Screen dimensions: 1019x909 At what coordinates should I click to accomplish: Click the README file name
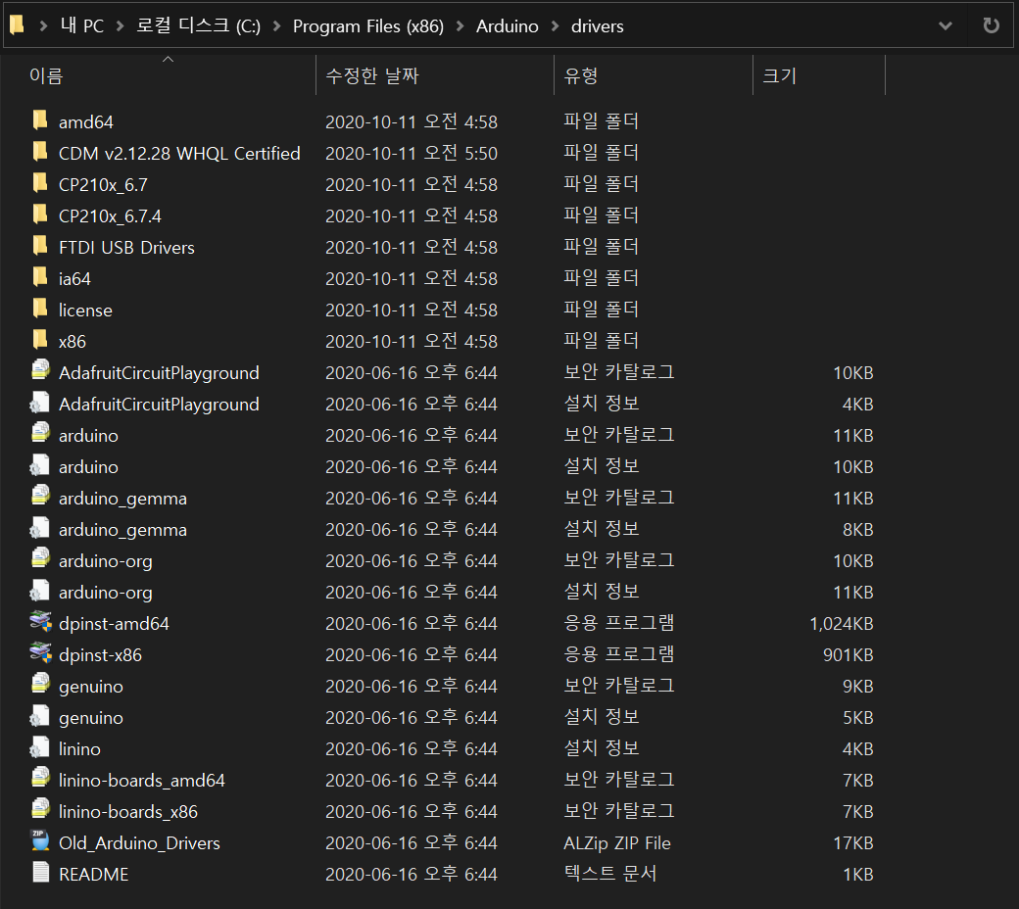point(94,875)
